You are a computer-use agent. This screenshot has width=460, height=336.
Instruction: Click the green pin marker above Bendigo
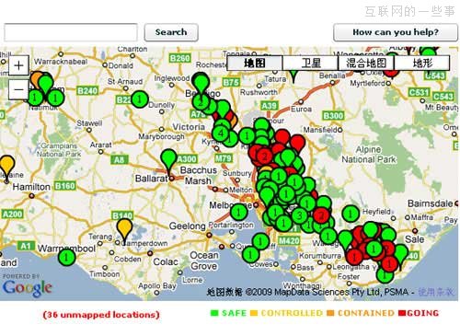pos(201,83)
